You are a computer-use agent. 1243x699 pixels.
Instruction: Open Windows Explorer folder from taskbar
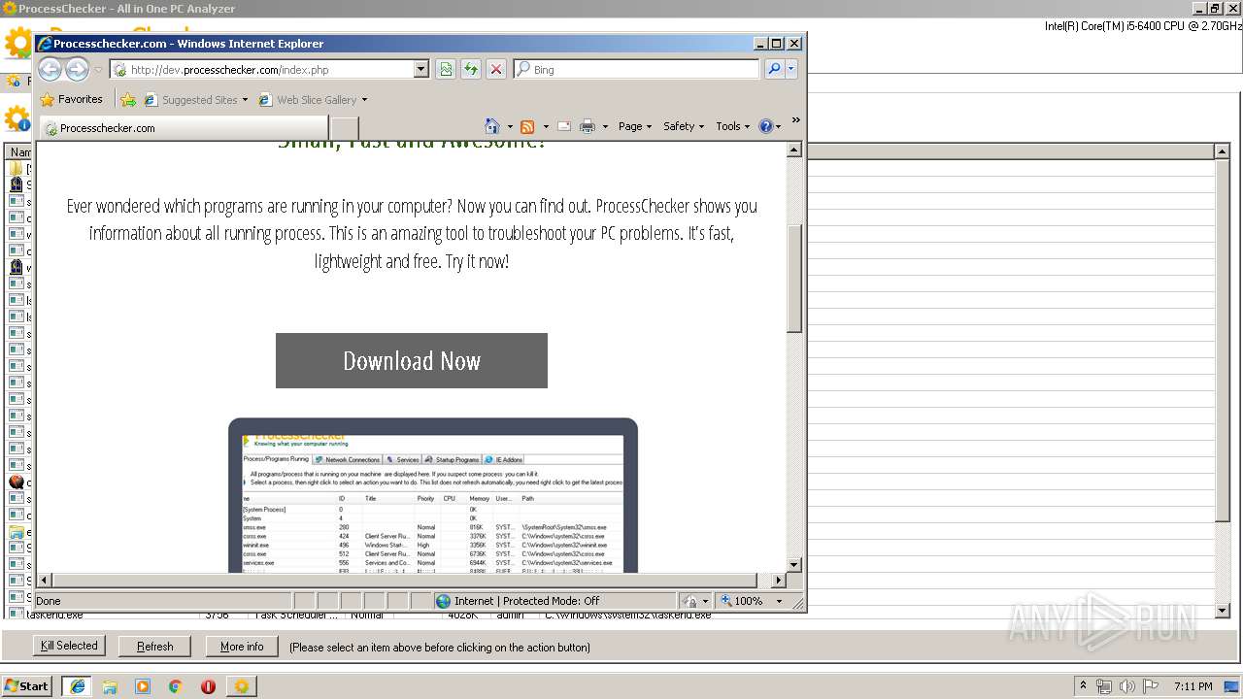110,685
